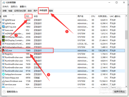
Task: Click the vertical scrollbar thumb
Action: click(x=126, y=35)
